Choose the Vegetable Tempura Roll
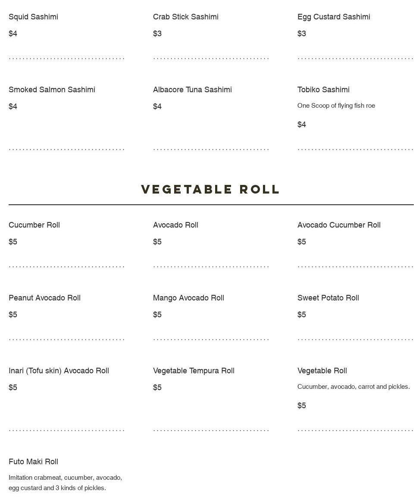Screen dimensions: 416x497 pos(194,371)
